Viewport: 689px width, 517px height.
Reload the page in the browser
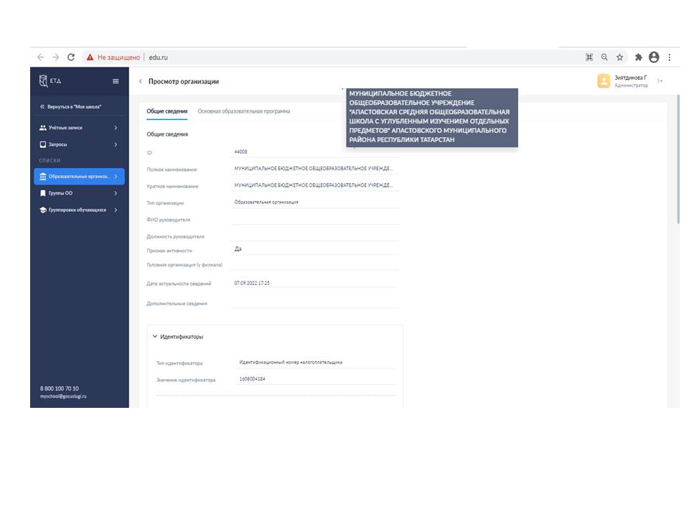(71, 57)
